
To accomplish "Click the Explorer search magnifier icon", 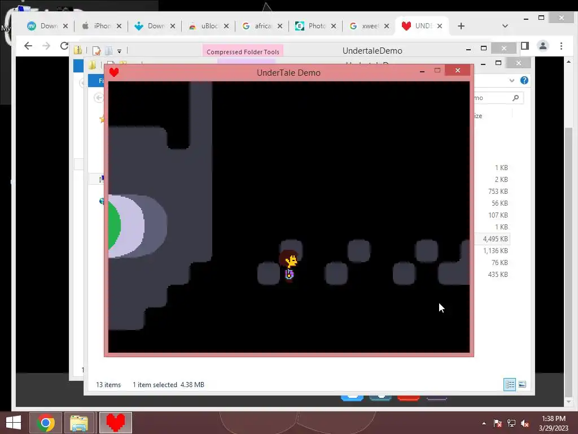I will coord(516,98).
